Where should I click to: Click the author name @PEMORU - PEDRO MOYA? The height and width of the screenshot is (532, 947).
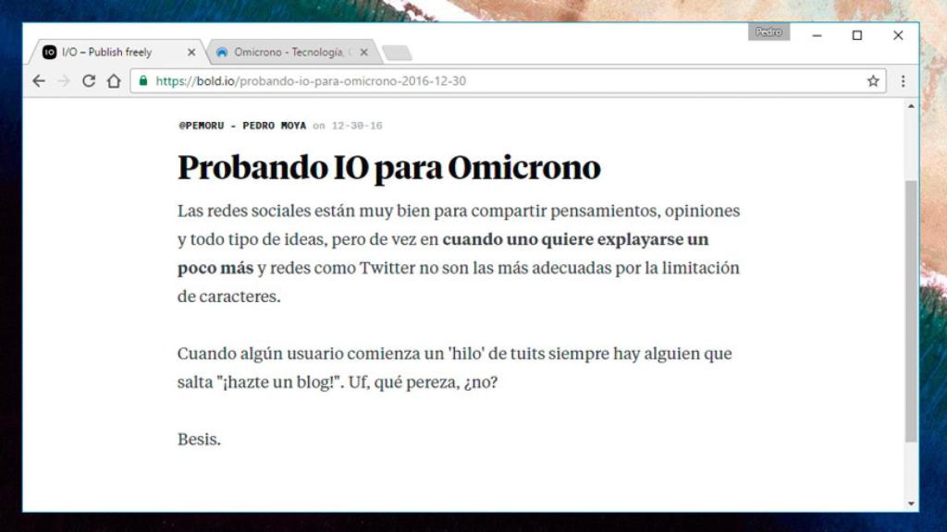coord(242,126)
